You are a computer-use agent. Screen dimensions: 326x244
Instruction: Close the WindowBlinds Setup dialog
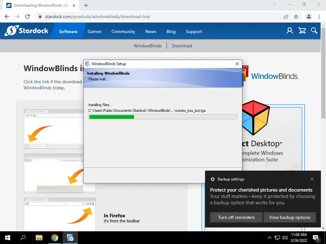tap(237, 64)
